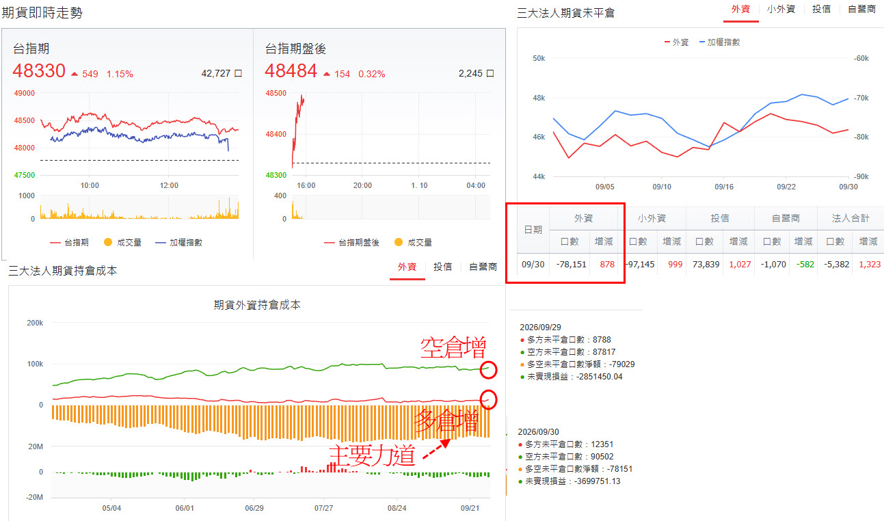Click the 台指期 price 48330

(39, 71)
